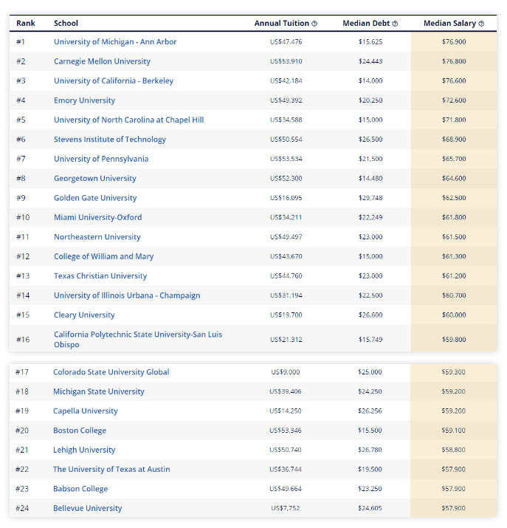Viewport: 507px width, 528px height.
Task: Open University of Pennsylvania link
Action: point(101,159)
